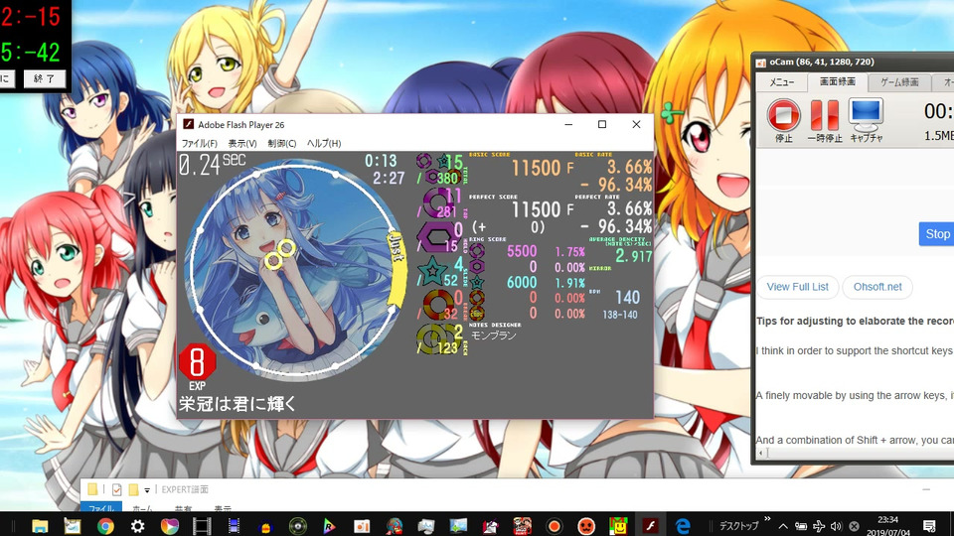954x536 pixels.
Task: Click the song title 栄冠は君に輝く
Action: point(238,403)
